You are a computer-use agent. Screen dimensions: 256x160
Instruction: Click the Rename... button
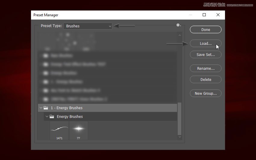(206, 69)
